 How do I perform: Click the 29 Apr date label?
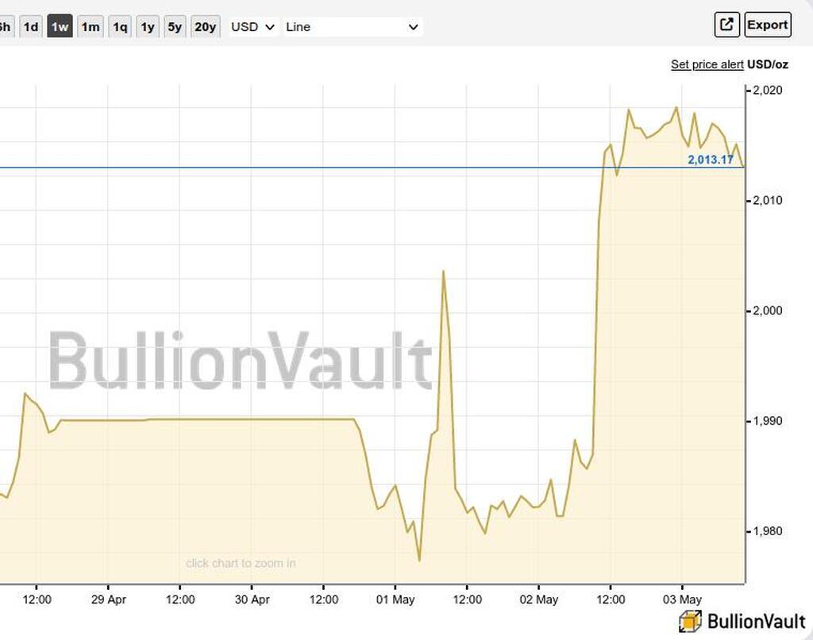(108, 600)
